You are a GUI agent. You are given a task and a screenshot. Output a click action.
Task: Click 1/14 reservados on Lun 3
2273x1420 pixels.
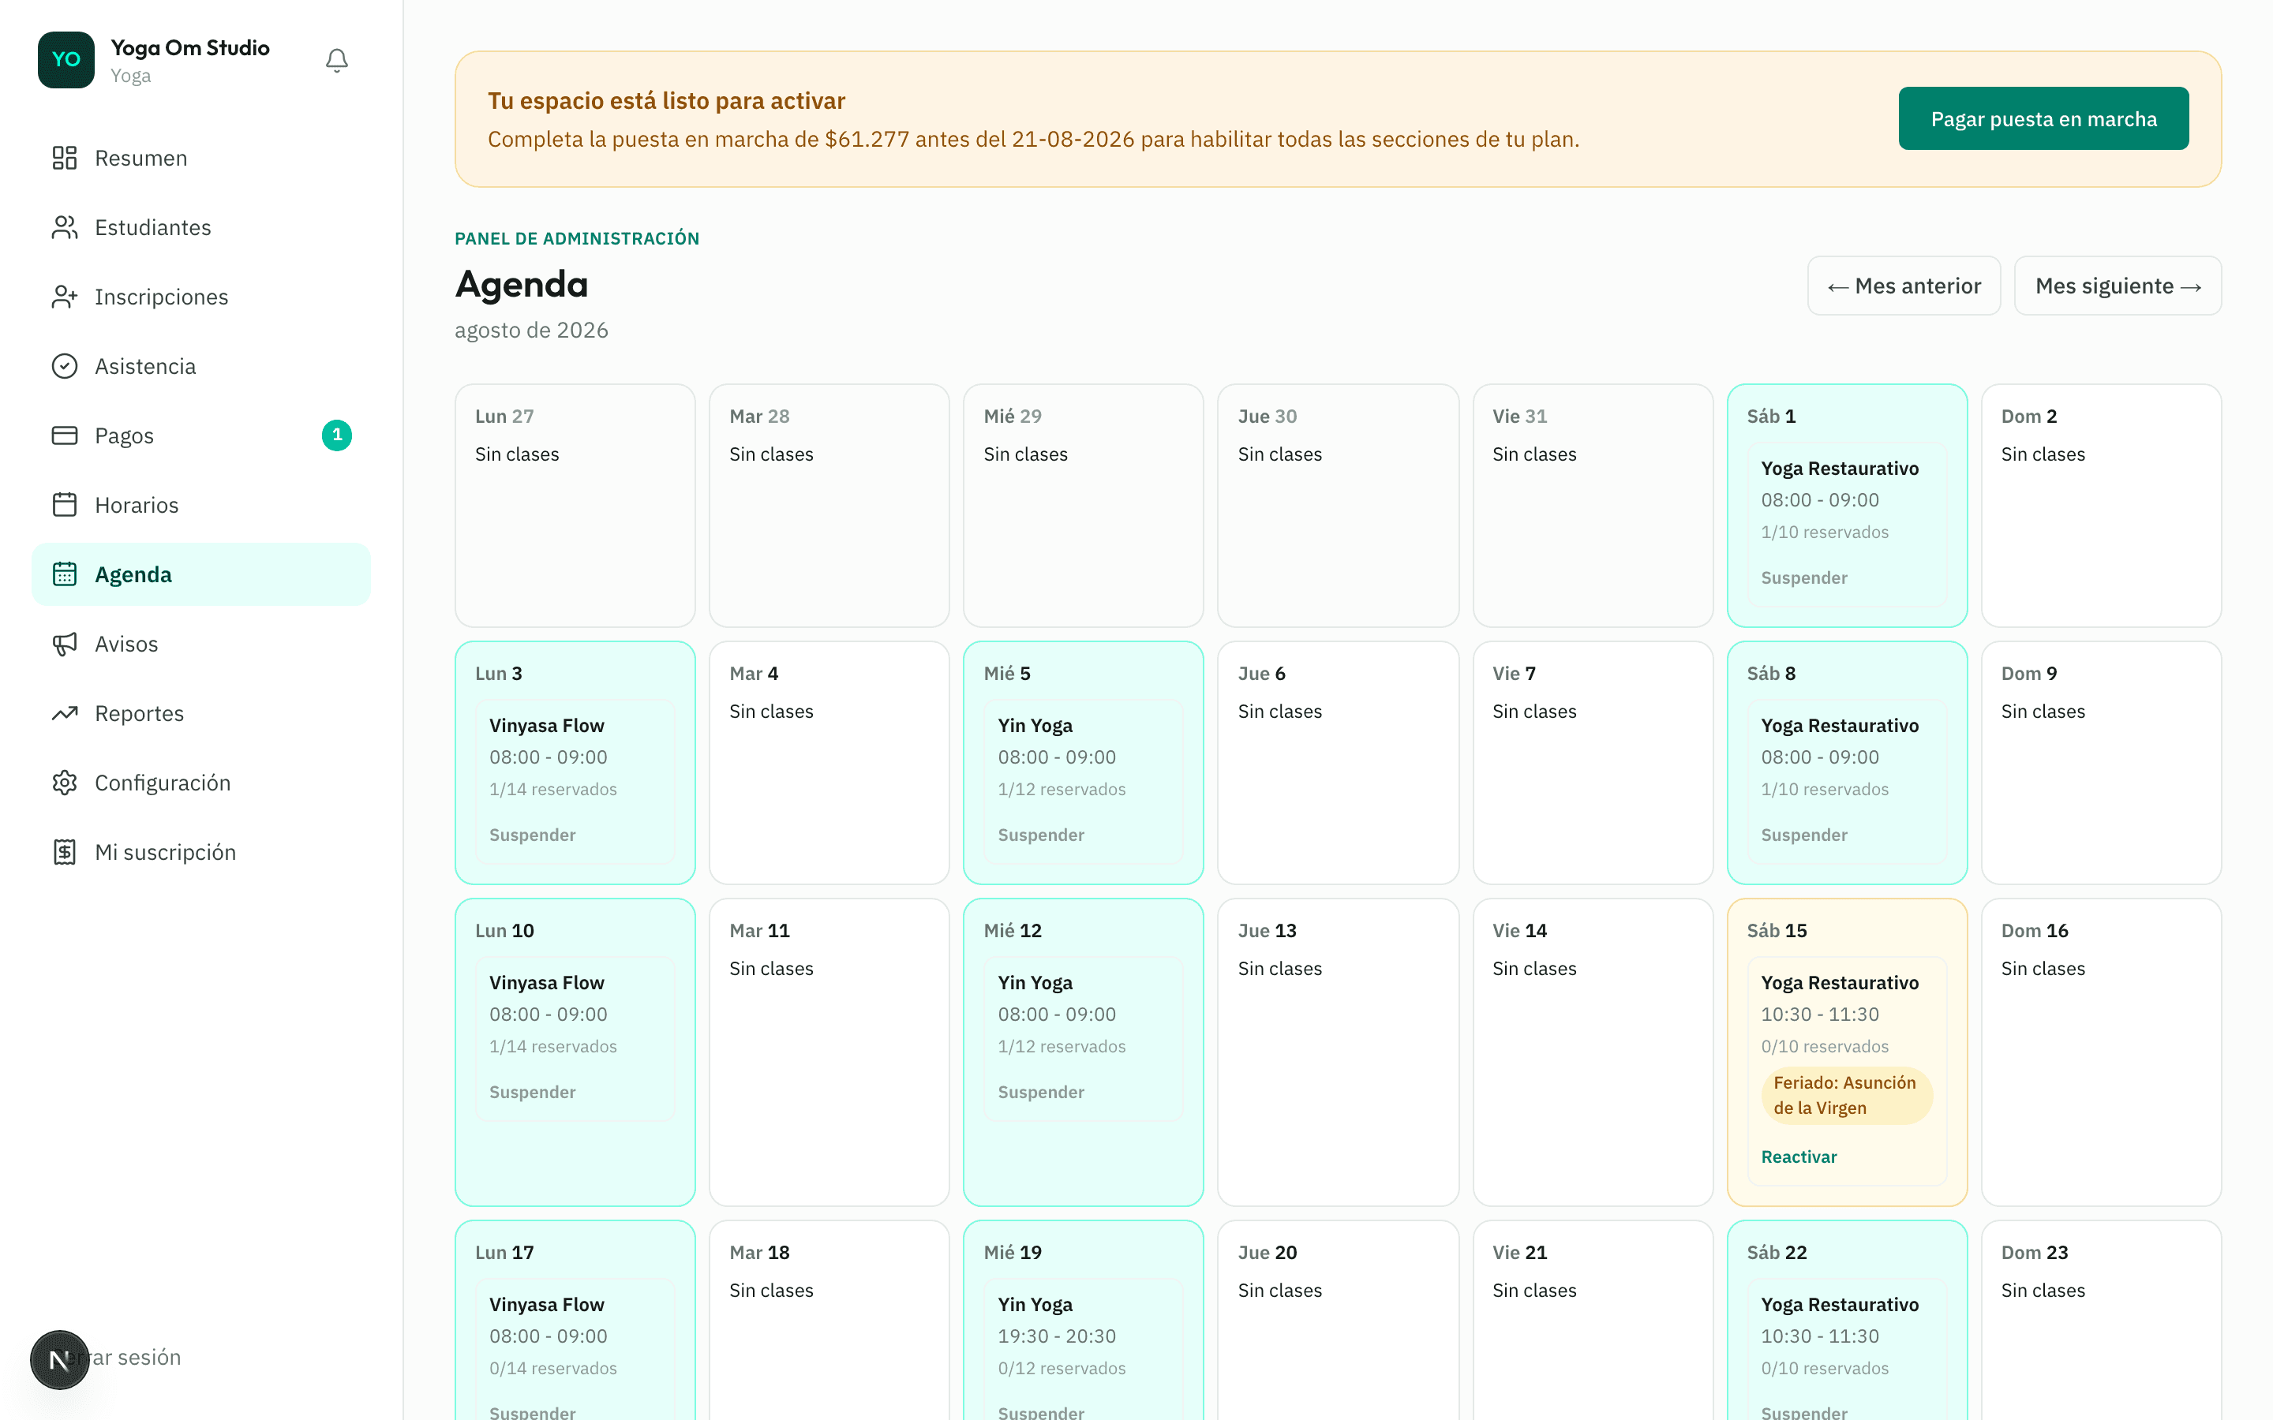[x=552, y=790]
